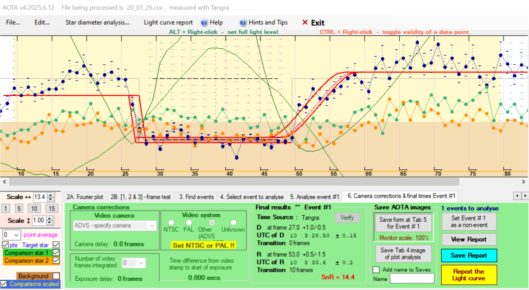Click the Help question mark icon
Viewport: 529px width, 290px height.
tap(204, 23)
